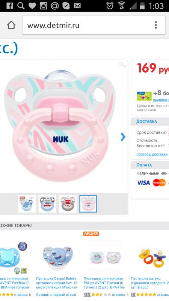Screen dimensions: 169x301
Task: Open the Philips AVENT Птички pacifier link
Action: (x=104, y=283)
